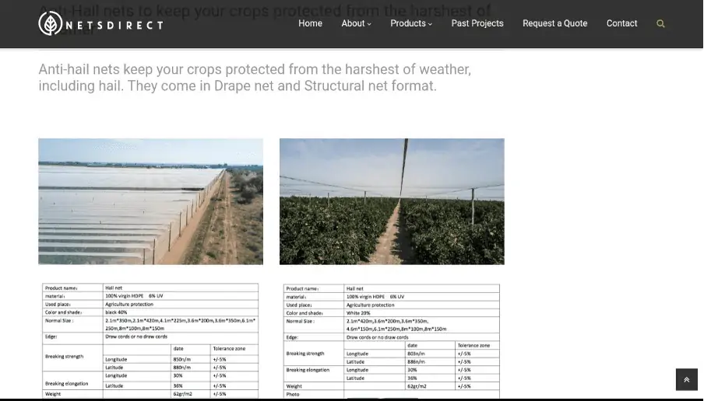The height and width of the screenshot is (401, 704).
Task: Select the 'White 20%' cell text
Action: [358, 313]
